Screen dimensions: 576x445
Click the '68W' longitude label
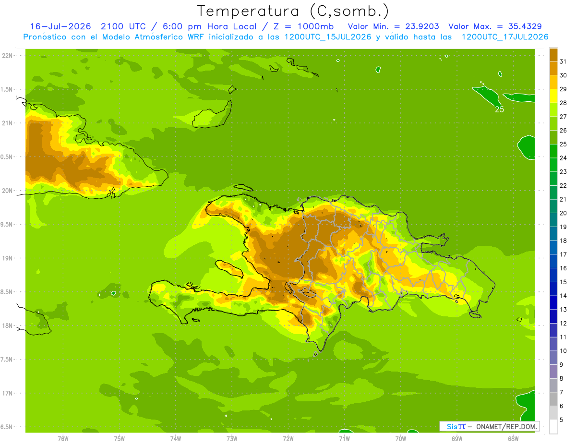(513, 439)
